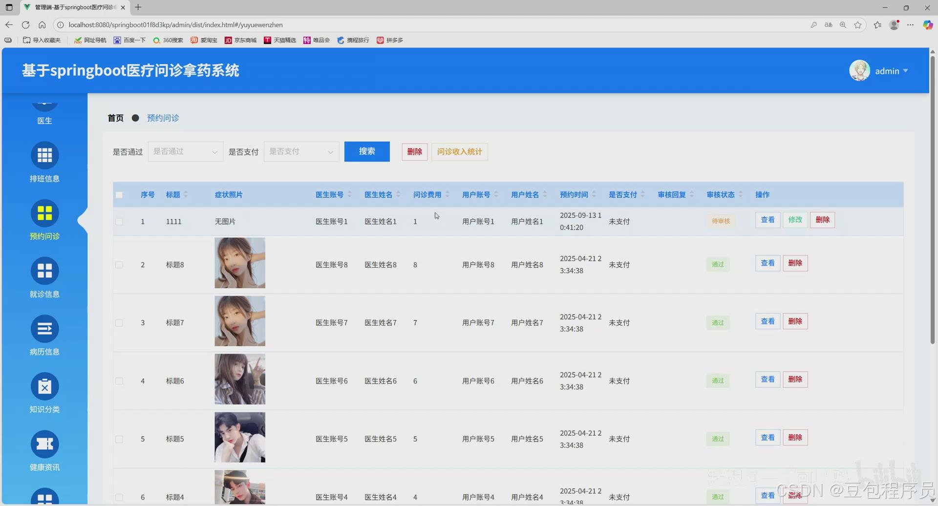Open the 就诊信息 sidebar icon
This screenshot has height=506, width=938.
click(44, 271)
